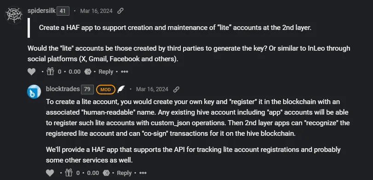Click the Hive logo payout icon on blocktrades' reply
Screen dimensions: 373x180
click(x=106, y=173)
